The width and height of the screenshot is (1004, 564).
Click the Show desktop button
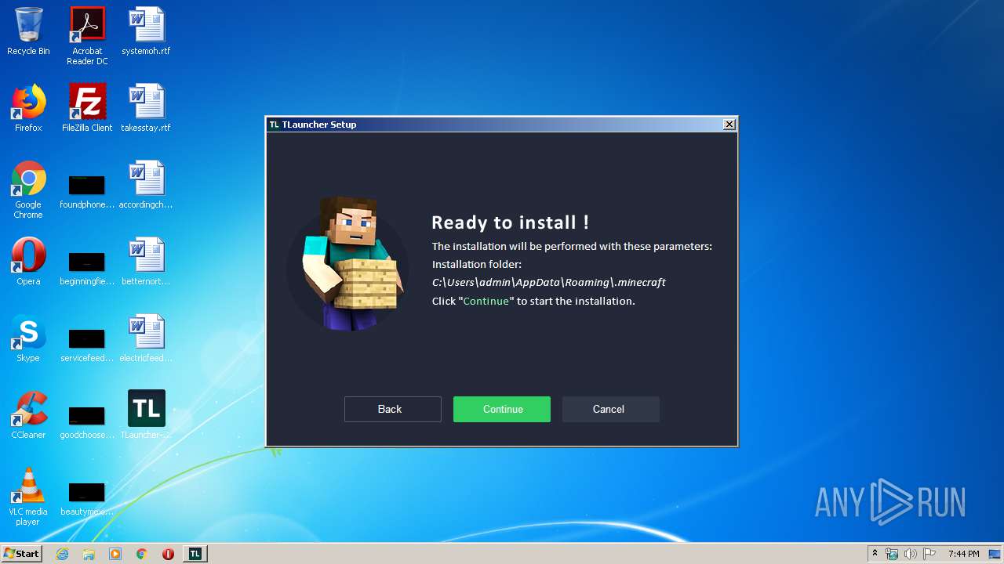(995, 554)
